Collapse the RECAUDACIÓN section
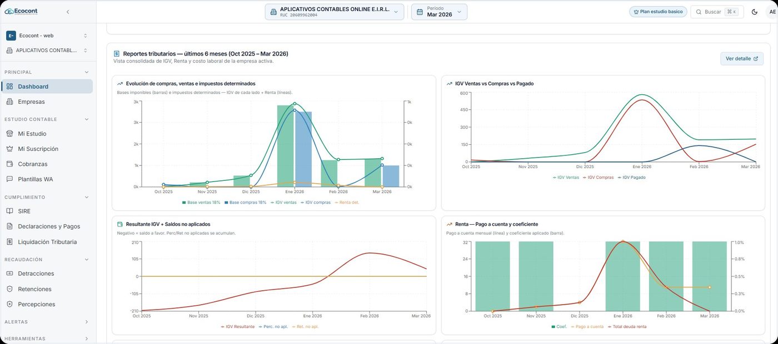The width and height of the screenshot is (778, 344). (86, 260)
